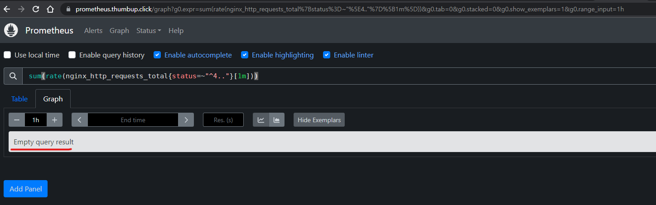The image size is (656, 205).
Task: Decrease the range with the minus button
Action: pos(17,120)
